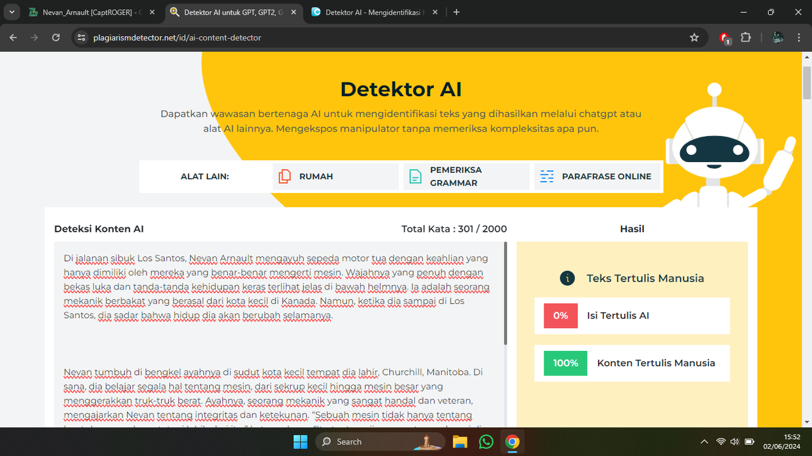Open the PARAFRASE ONLINE tool
Viewport: 812px width, 456px height.
pyautogui.click(x=597, y=176)
